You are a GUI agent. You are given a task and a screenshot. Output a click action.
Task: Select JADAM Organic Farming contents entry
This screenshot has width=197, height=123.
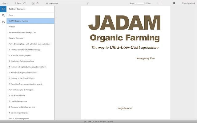[x=30, y=21]
